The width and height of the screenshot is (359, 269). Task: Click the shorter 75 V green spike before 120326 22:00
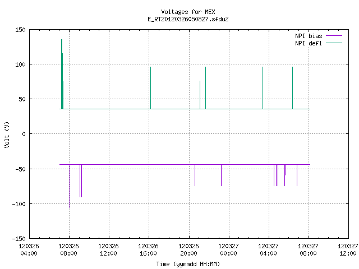[x=200, y=95]
